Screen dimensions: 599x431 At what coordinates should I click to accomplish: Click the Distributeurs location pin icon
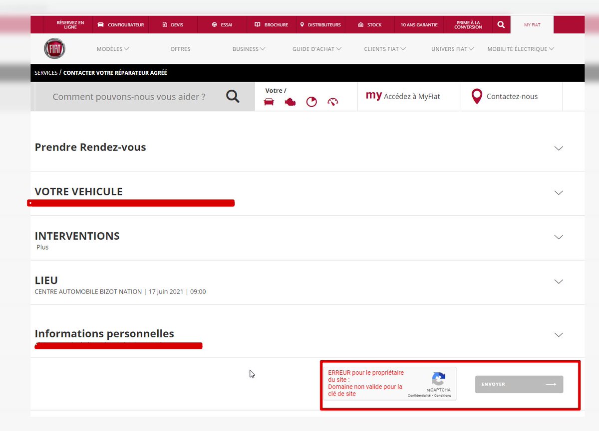(x=302, y=24)
